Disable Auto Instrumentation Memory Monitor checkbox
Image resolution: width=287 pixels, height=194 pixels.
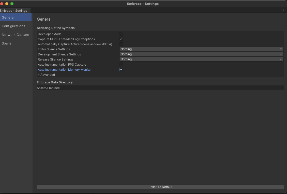(121, 70)
